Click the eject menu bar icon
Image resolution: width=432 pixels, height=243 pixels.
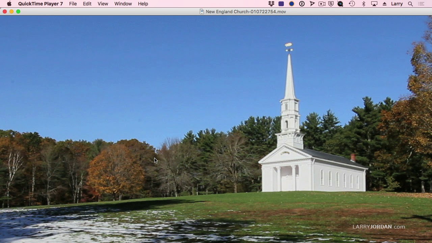[384, 4]
